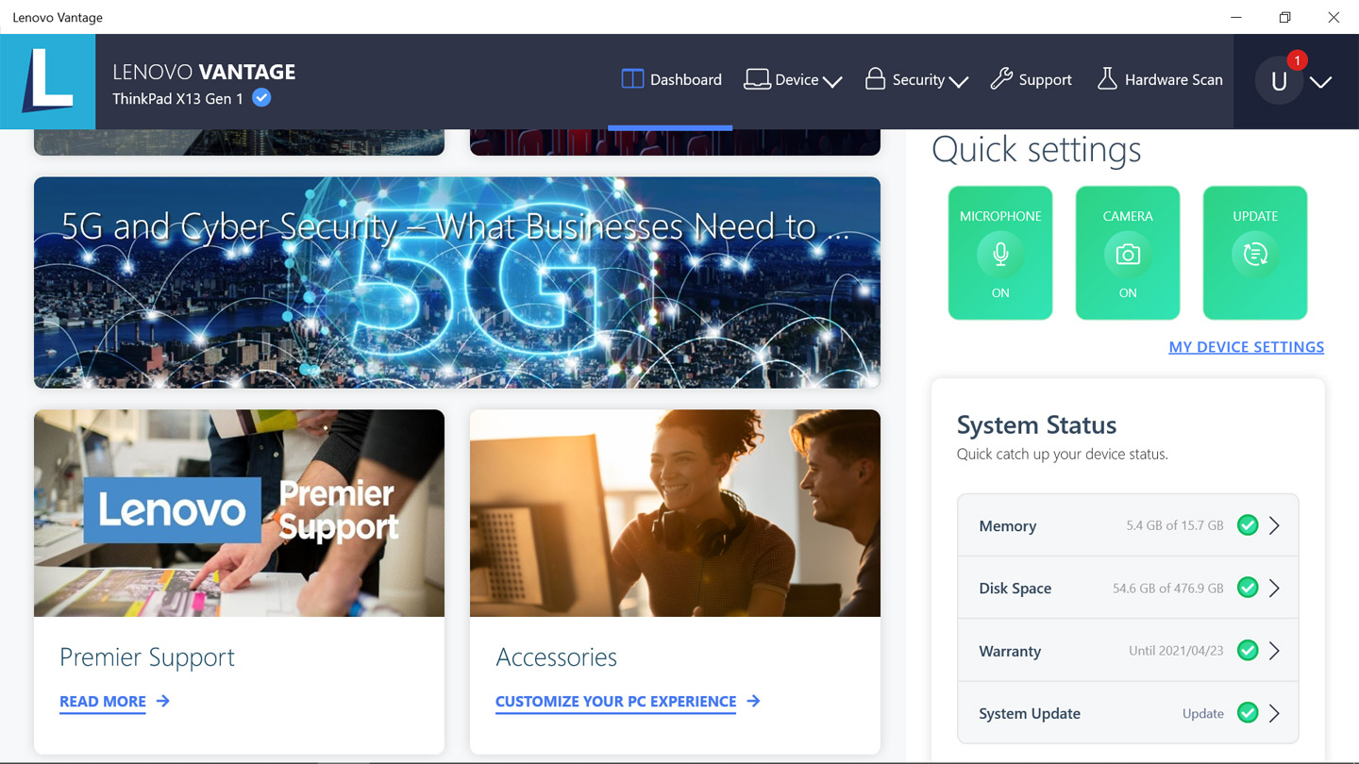
Task: Expand the Disk Space status row chevron
Action: 1274,588
